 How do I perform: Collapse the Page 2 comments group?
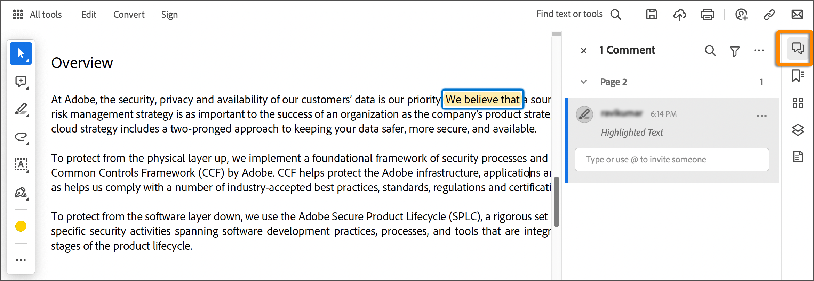coord(584,82)
